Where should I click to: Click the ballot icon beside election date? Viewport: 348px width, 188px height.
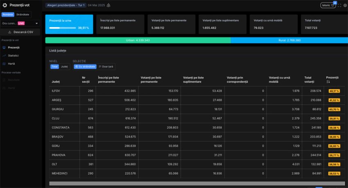click(108, 5)
